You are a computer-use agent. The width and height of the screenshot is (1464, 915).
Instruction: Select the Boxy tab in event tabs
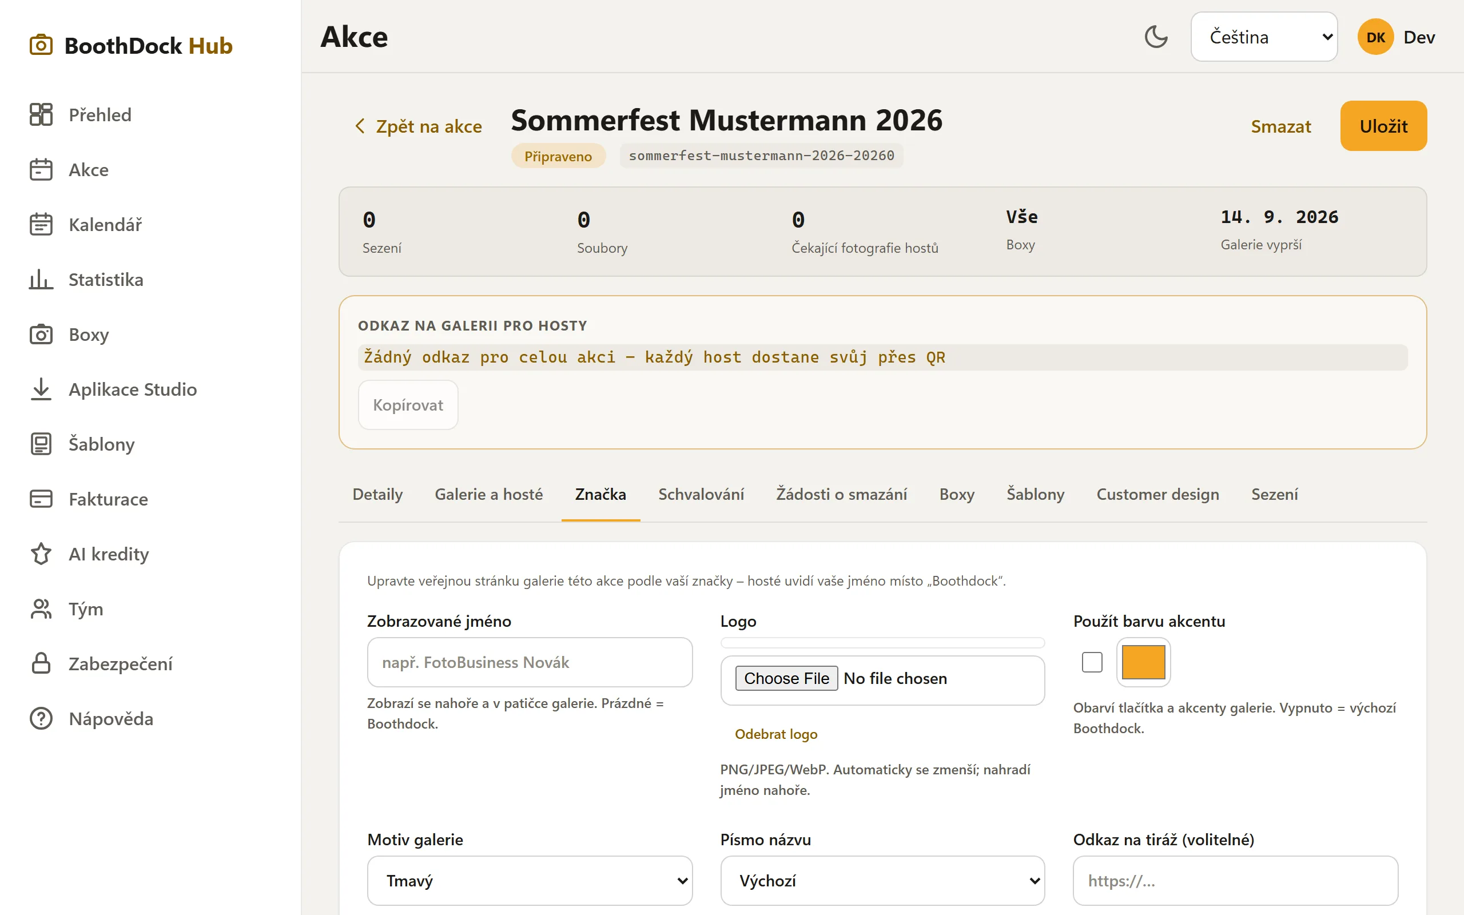[x=957, y=495]
